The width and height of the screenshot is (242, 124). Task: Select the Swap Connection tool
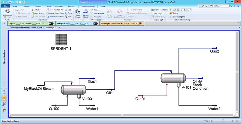click(55, 17)
